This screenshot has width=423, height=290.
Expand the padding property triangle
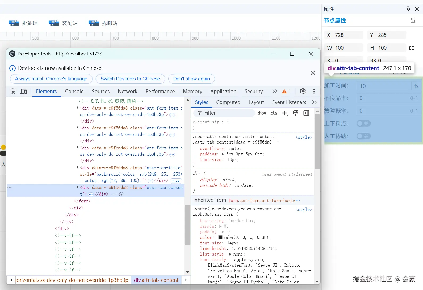[223, 154]
